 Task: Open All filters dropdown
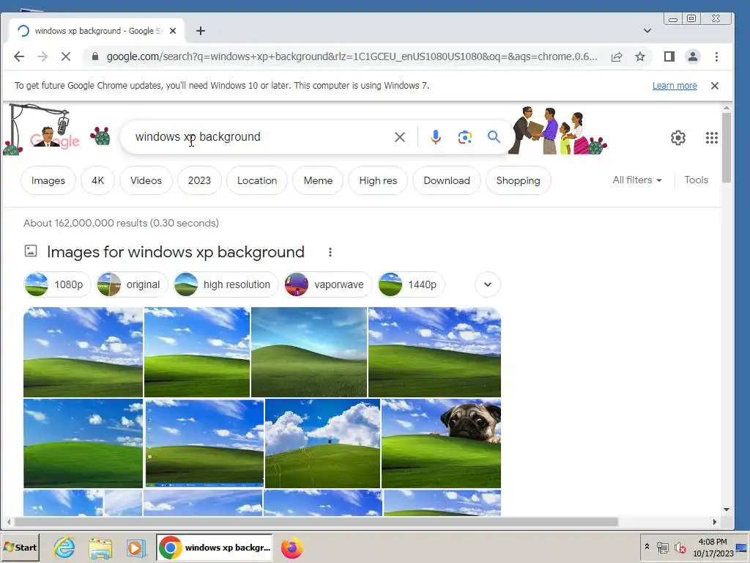tap(637, 180)
